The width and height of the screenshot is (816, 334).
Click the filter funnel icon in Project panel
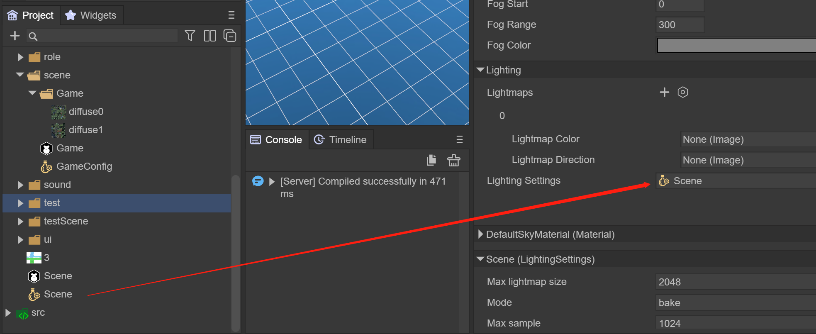pyautogui.click(x=190, y=36)
